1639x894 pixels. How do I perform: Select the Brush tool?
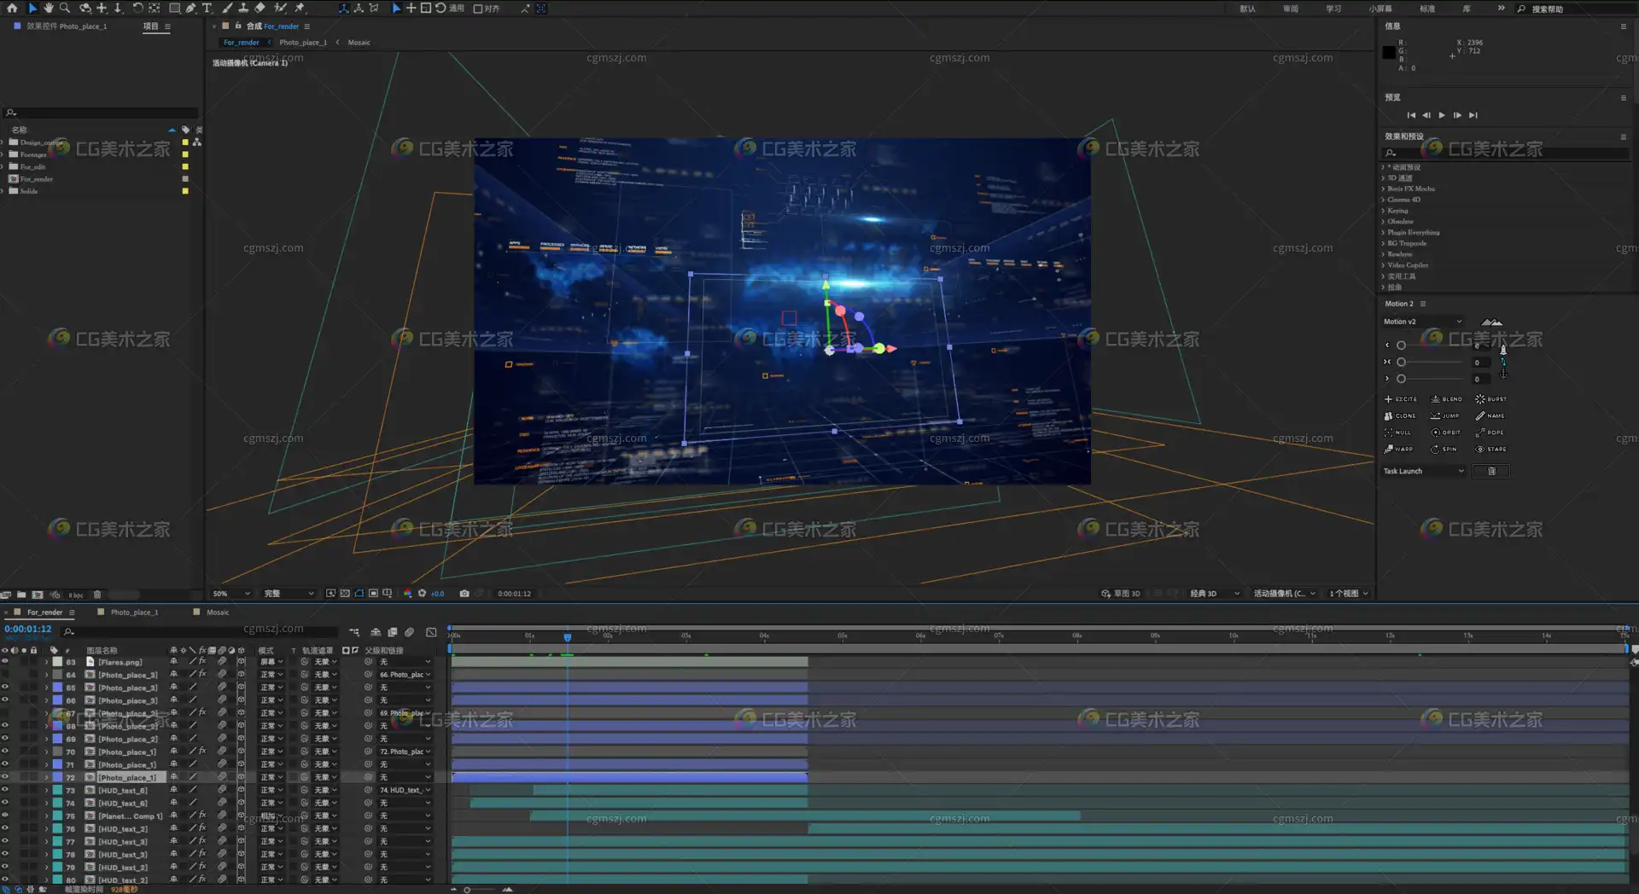[227, 8]
